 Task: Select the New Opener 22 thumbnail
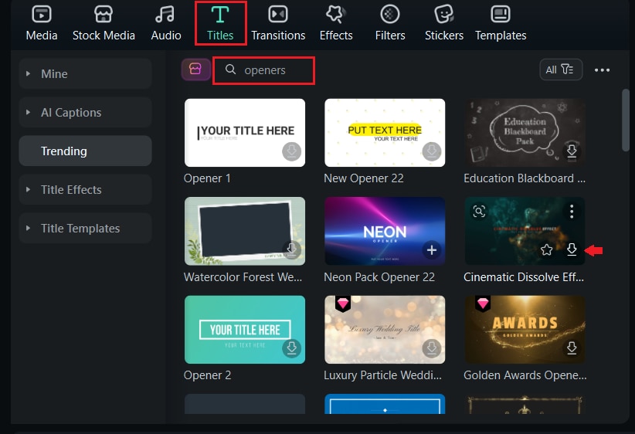pos(385,133)
